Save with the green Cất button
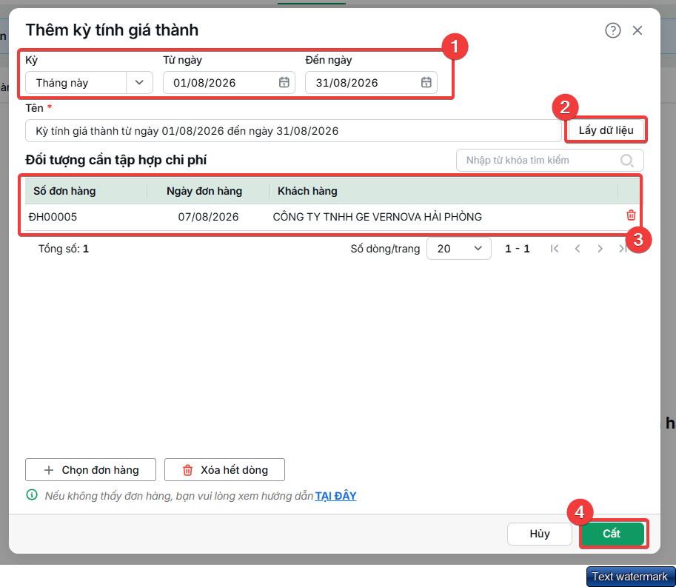The height and width of the screenshot is (587, 676). 612,534
